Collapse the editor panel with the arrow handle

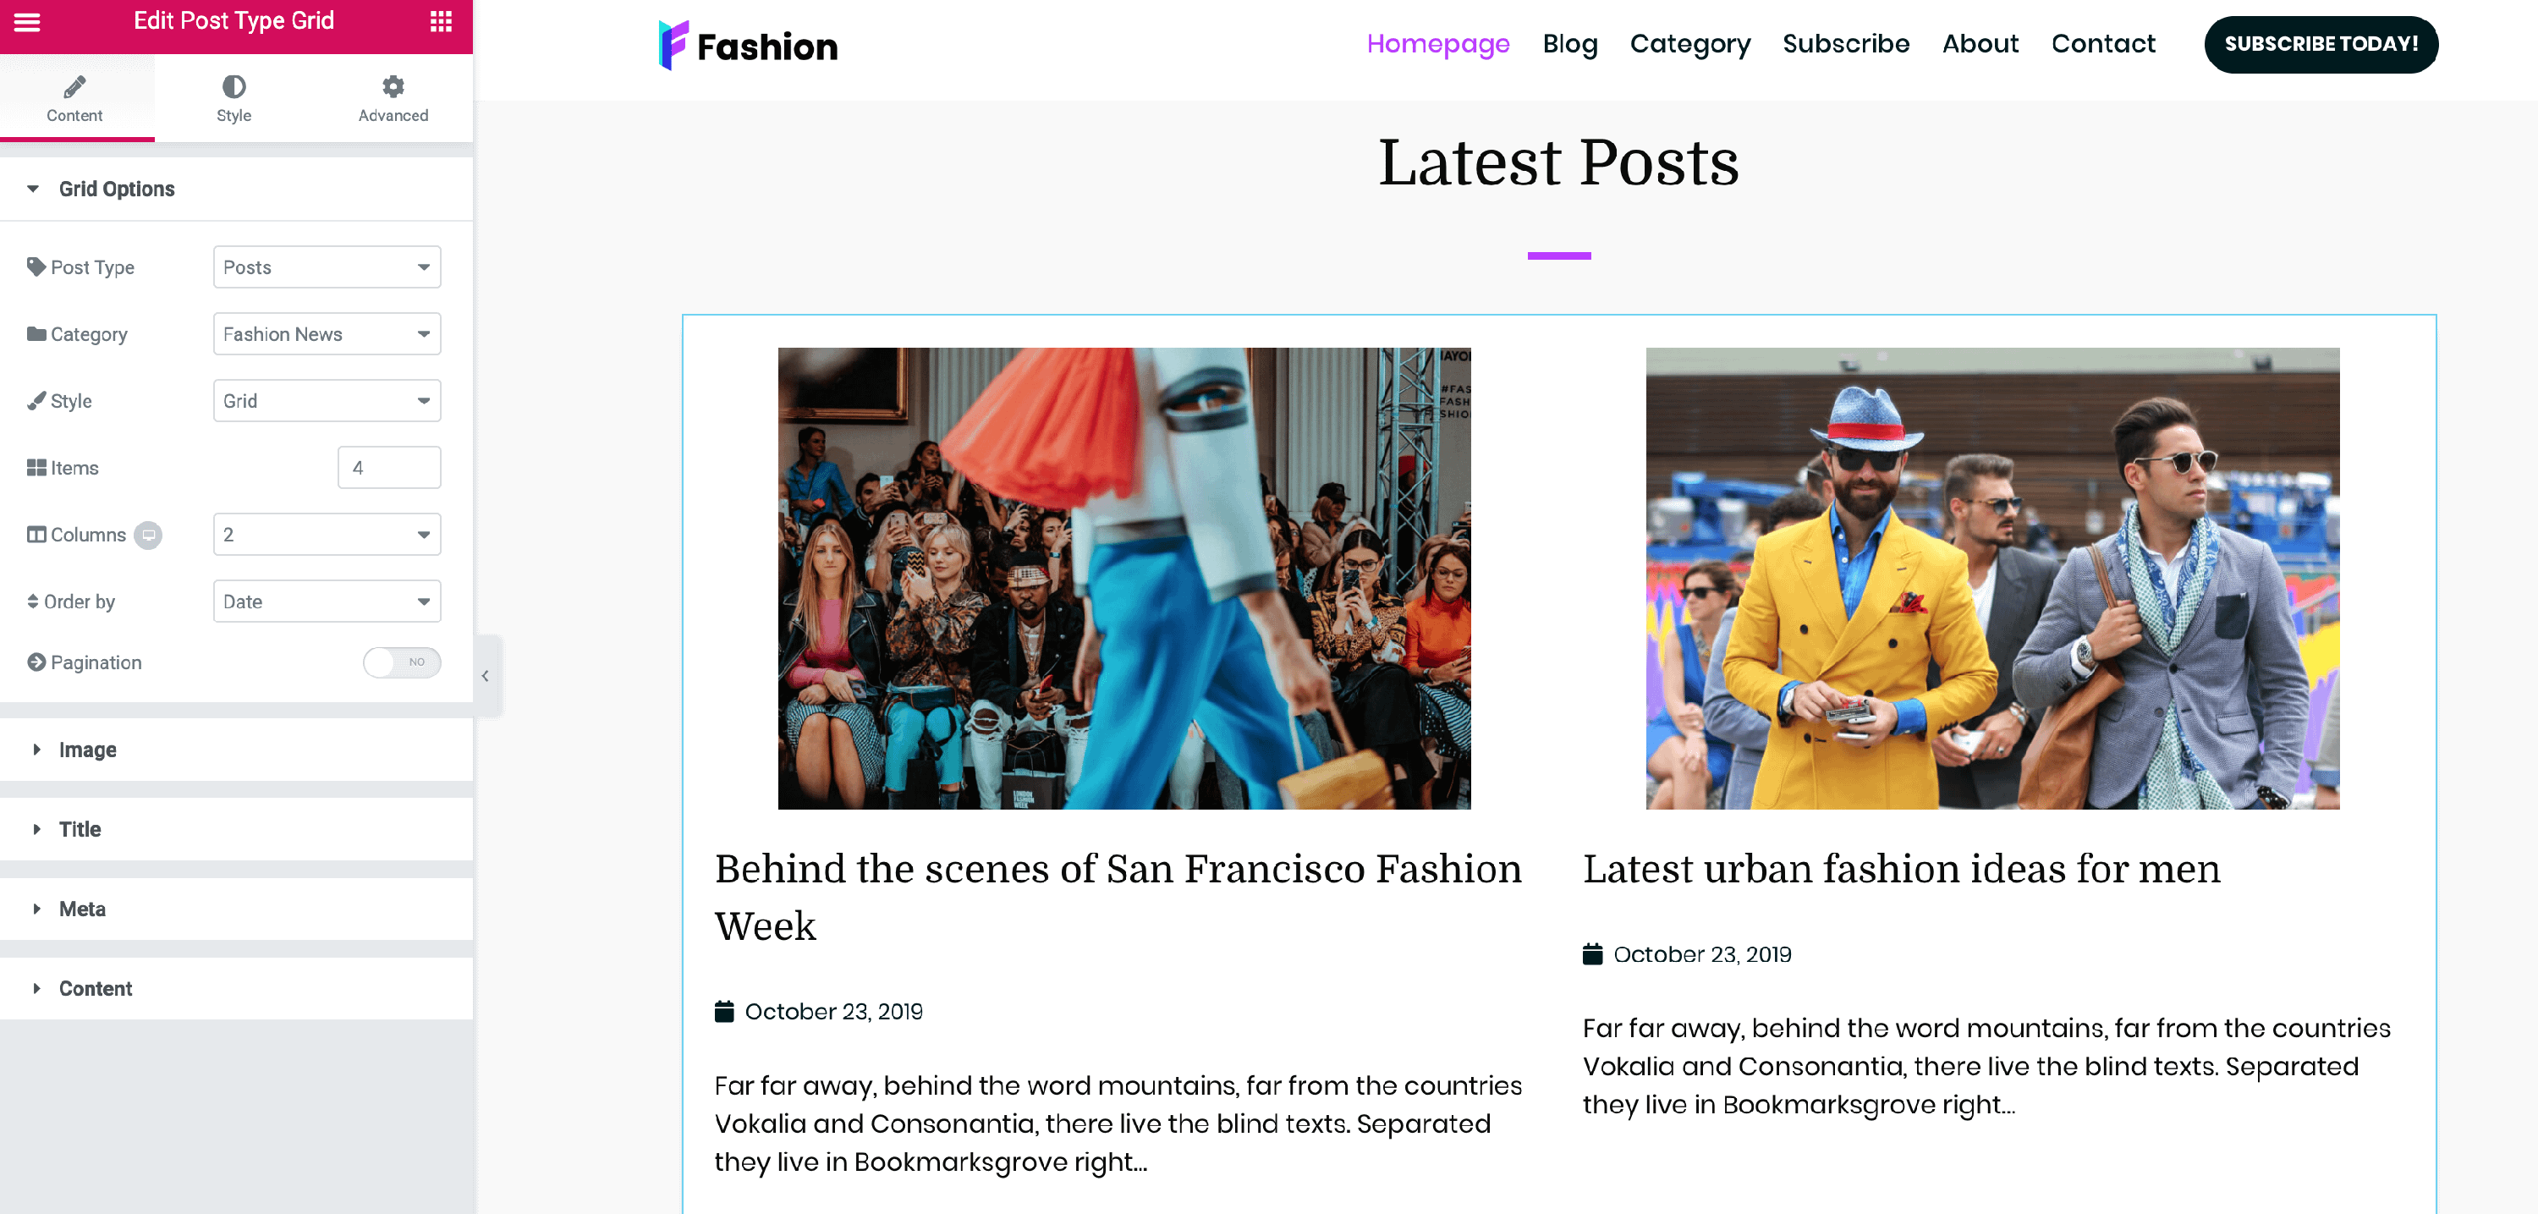[486, 676]
